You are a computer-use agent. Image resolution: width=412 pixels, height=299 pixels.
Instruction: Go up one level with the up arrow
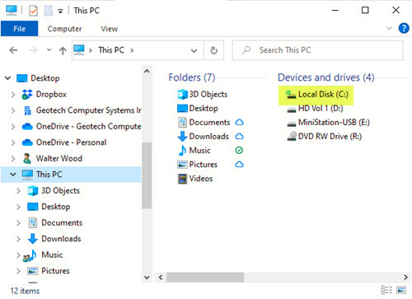63,50
